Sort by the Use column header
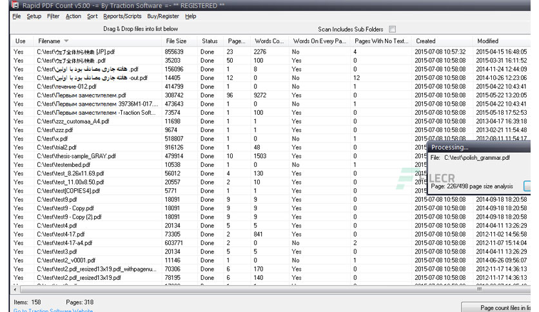Image resolution: width=539 pixels, height=312 pixels. pyautogui.click(x=20, y=41)
